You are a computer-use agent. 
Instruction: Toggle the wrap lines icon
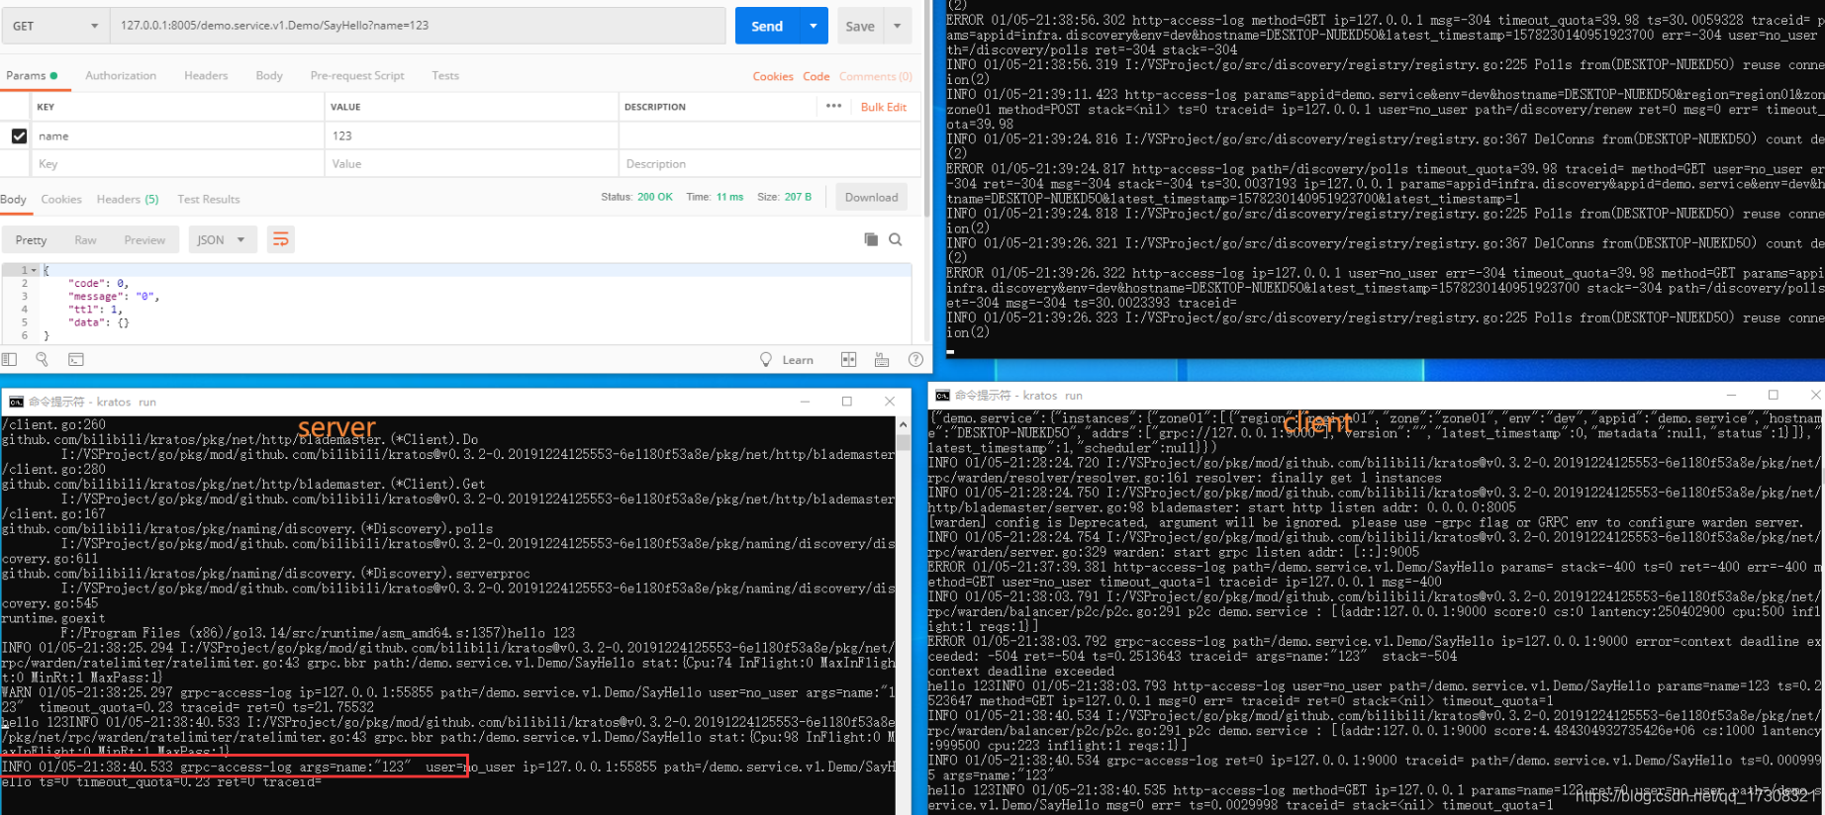click(x=281, y=239)
